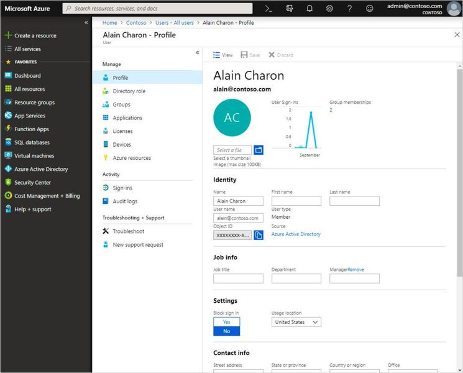Image resolution: width=463 pixels, height=373 pixels.
Task: Go to Users - All users breadcrumb
Action: (x=175, y=23)
